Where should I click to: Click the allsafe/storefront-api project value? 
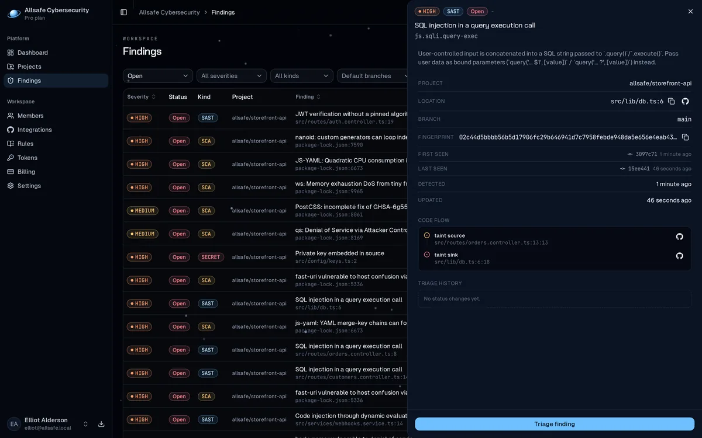tap(660, 84)
